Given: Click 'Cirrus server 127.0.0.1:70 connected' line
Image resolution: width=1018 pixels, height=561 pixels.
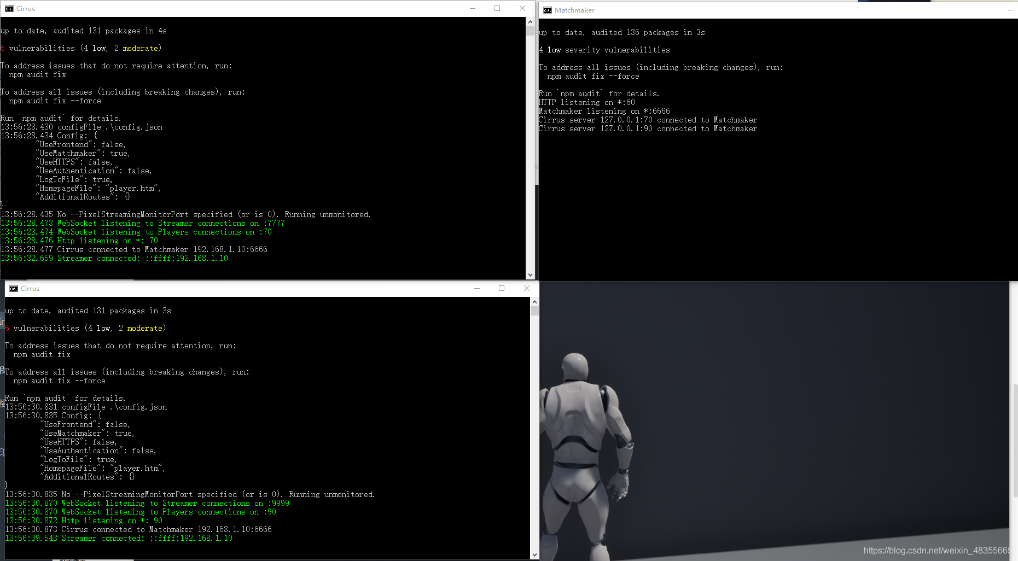Looking at the screenshot, I should point(648,120).
